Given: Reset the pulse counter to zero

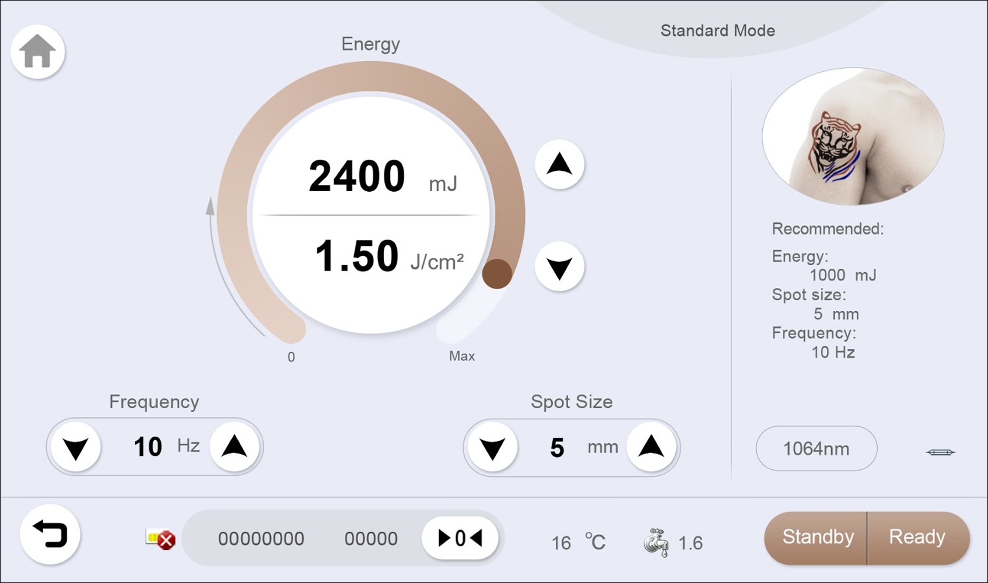Looking at the screenshot, I should point(460,538).
